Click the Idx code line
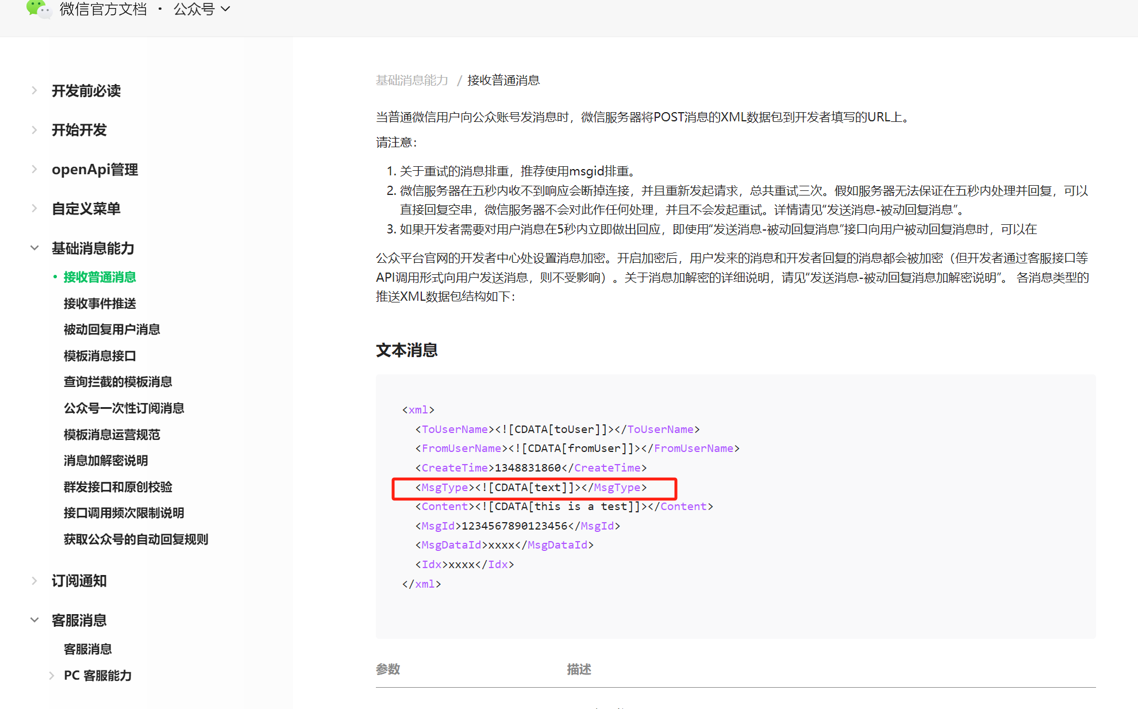1138x709 pixels. (x=464, y=565)
